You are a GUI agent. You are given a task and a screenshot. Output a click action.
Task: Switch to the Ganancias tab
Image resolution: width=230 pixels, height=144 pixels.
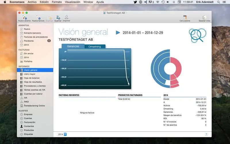pos(73,46)
